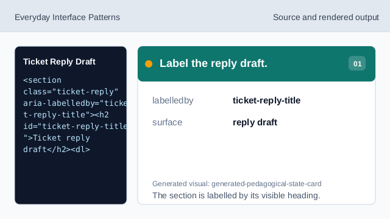The image size is (390, 219).
Task: Click the 't-reply-title"><h2' code line
Action: point(66,115)
